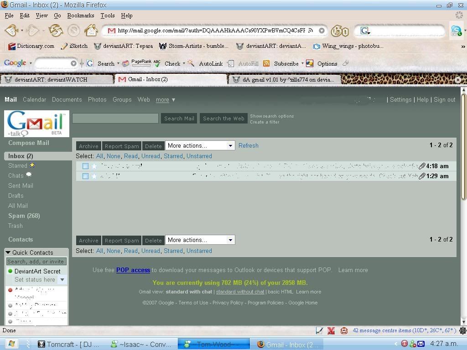Open the Bookmarks menu

click(x=80, y=15)
